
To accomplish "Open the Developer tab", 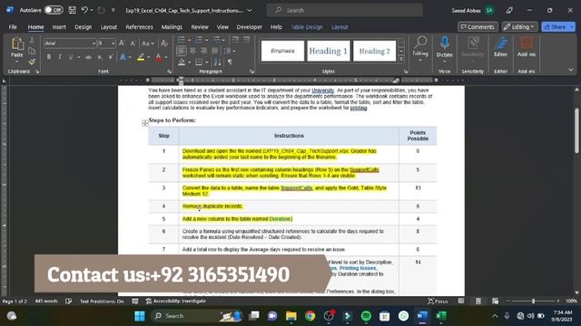I will (250, 27).
